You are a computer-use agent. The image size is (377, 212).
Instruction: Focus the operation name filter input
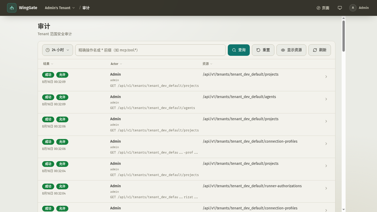150,50
